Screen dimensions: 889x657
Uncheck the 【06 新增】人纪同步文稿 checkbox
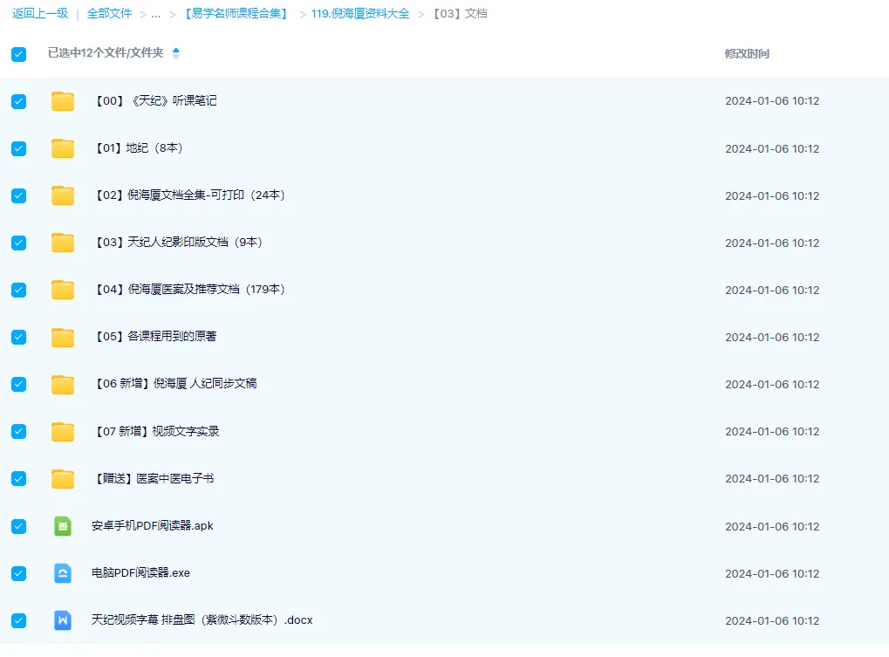(x=18, y=384)
